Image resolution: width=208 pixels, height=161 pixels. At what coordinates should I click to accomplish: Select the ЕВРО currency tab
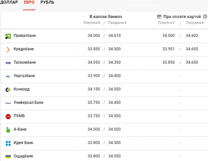(x=29, y=2)
